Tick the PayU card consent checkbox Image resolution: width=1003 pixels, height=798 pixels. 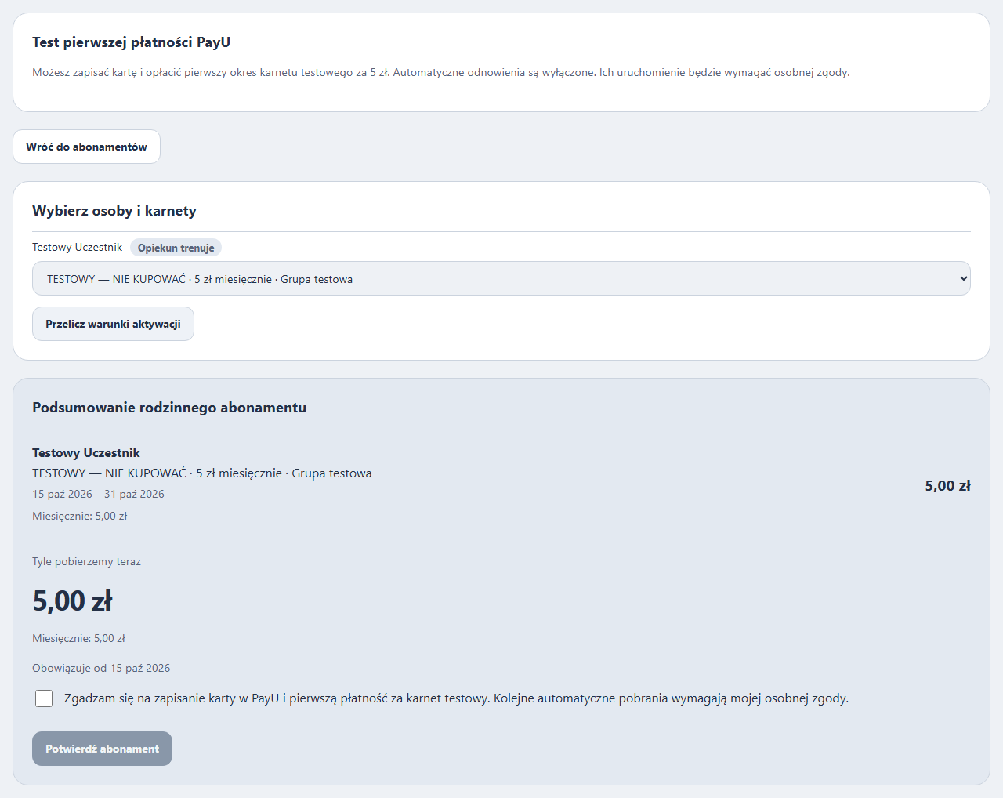pyautogui.click(x=44, y=698)
